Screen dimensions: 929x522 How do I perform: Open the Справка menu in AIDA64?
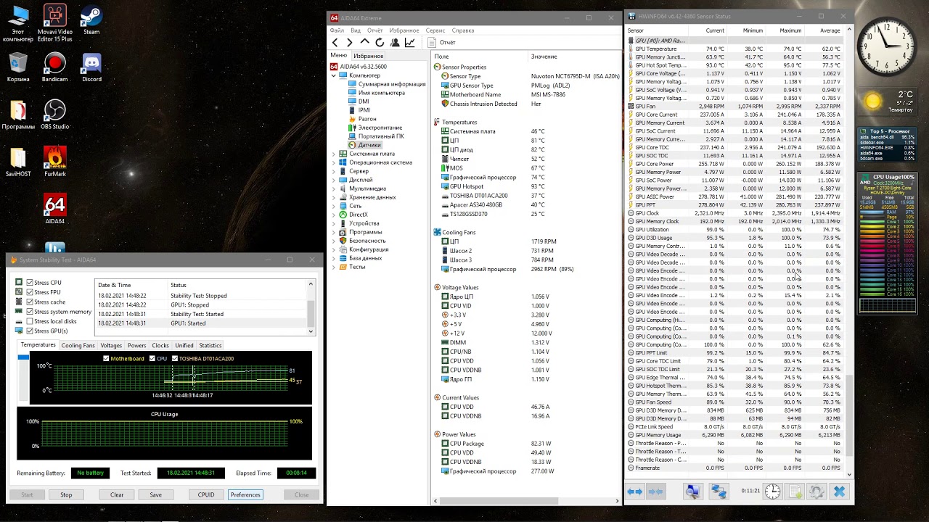point(462,30)
